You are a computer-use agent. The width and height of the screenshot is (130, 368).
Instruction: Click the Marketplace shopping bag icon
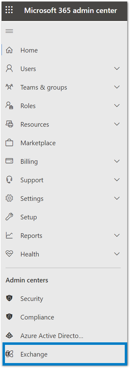click(9, 143)
